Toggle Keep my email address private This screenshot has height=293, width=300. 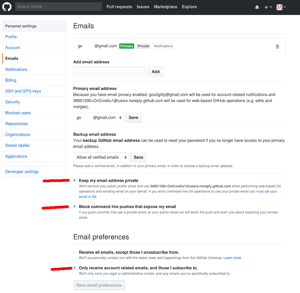click(x=74, y=180)
